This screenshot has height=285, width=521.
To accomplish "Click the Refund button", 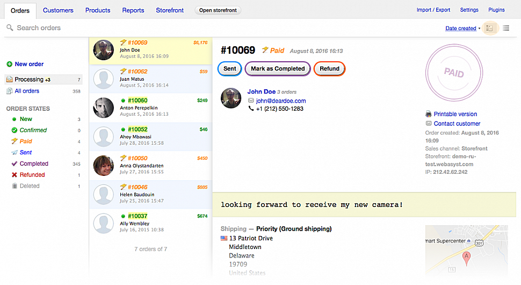I will 330,68.
